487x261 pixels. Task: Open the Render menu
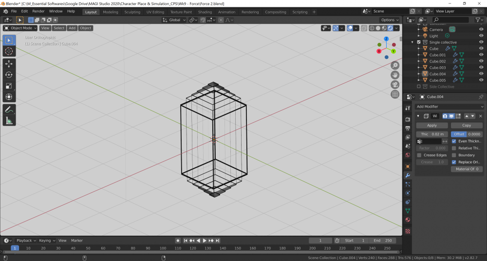(38, 11)
